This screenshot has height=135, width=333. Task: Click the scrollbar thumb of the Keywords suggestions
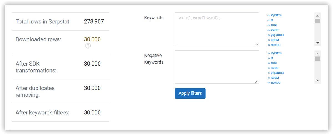coord(318,21)
